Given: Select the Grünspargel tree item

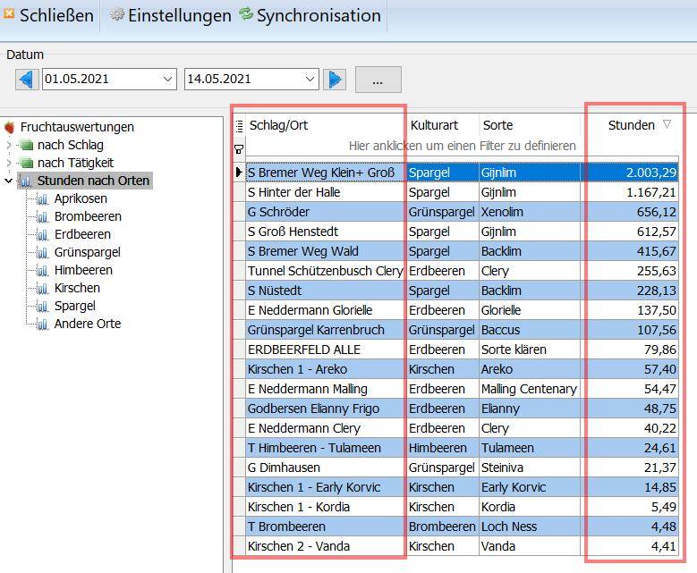Looking at the screenshot, I should pyautogui.click(x=87, y=253).
